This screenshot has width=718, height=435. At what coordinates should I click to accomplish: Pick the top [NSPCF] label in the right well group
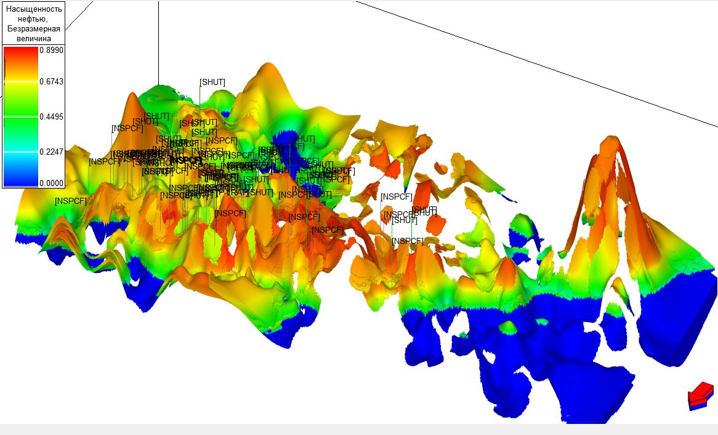[x=396, y=197]
